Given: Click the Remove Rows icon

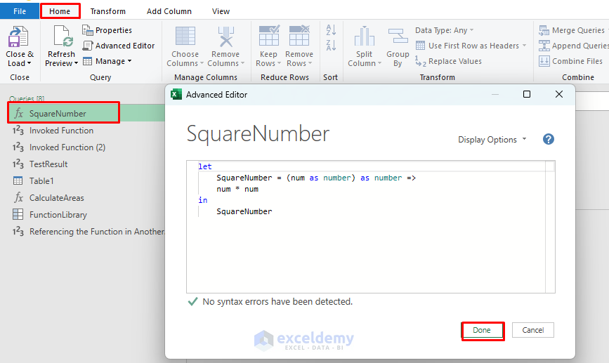Looking at the screenshot, I should 299,36.
